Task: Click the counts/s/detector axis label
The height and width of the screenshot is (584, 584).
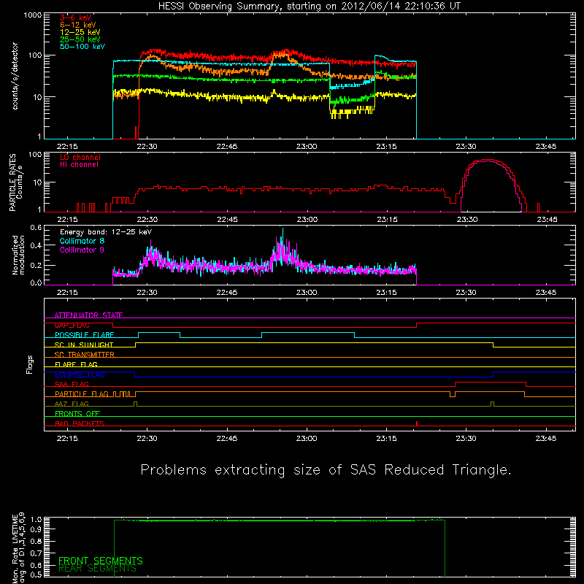Action: pos(15,76)
